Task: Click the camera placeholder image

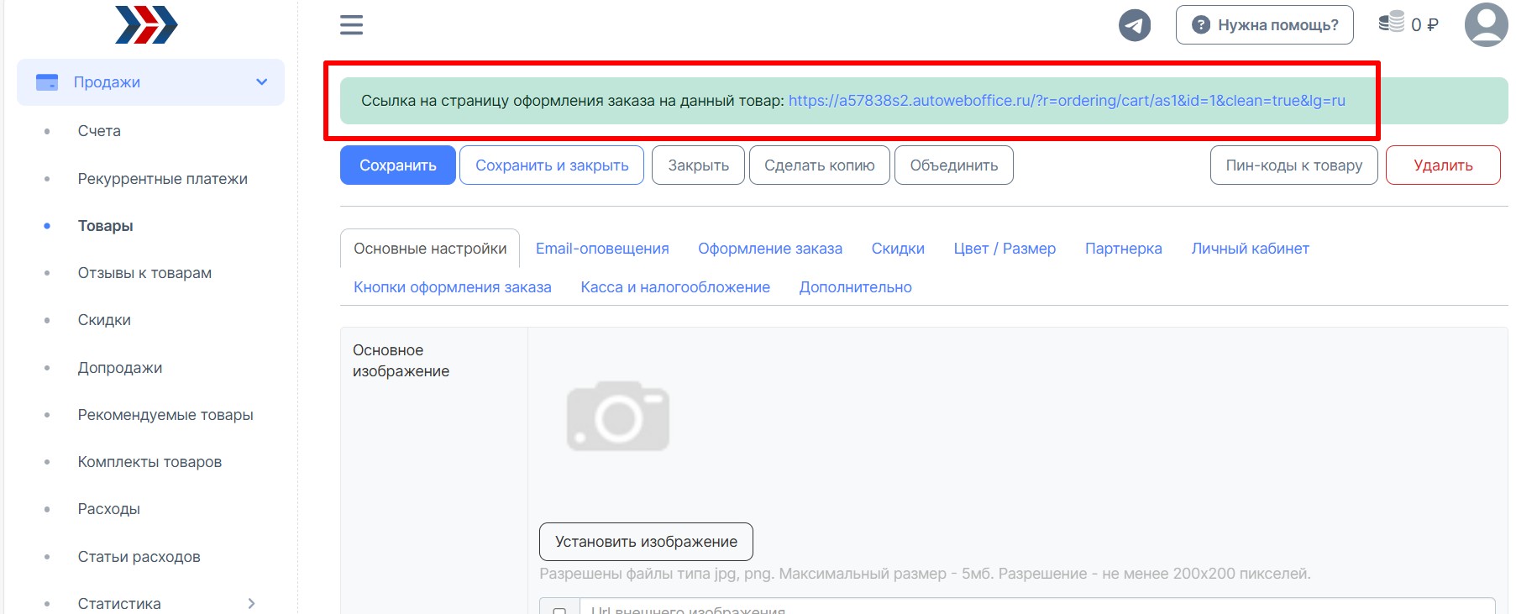Action: [x=618, y=416]
